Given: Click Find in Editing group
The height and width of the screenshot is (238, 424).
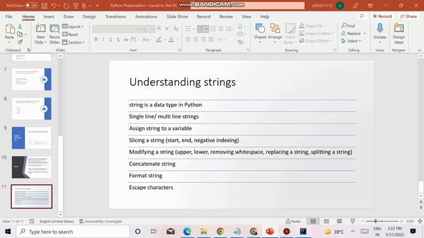Looking at the screenshot, I should coord(348,26).
